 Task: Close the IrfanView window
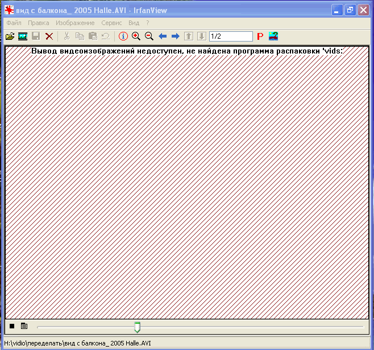363,10
